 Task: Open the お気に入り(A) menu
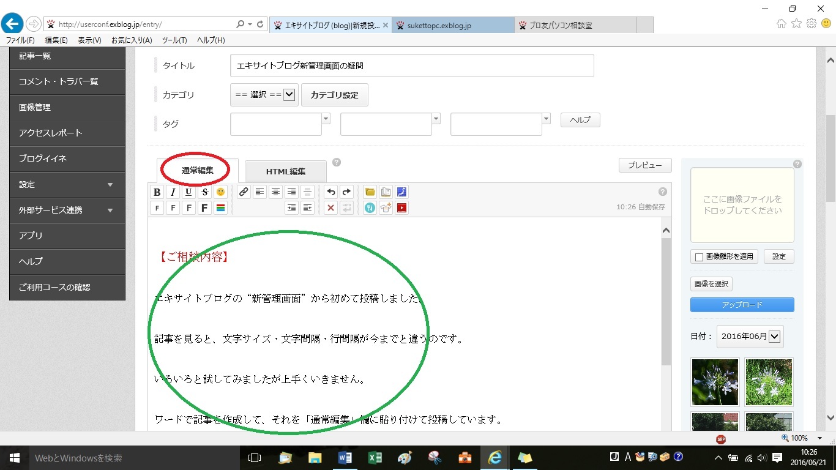point(132,40)
